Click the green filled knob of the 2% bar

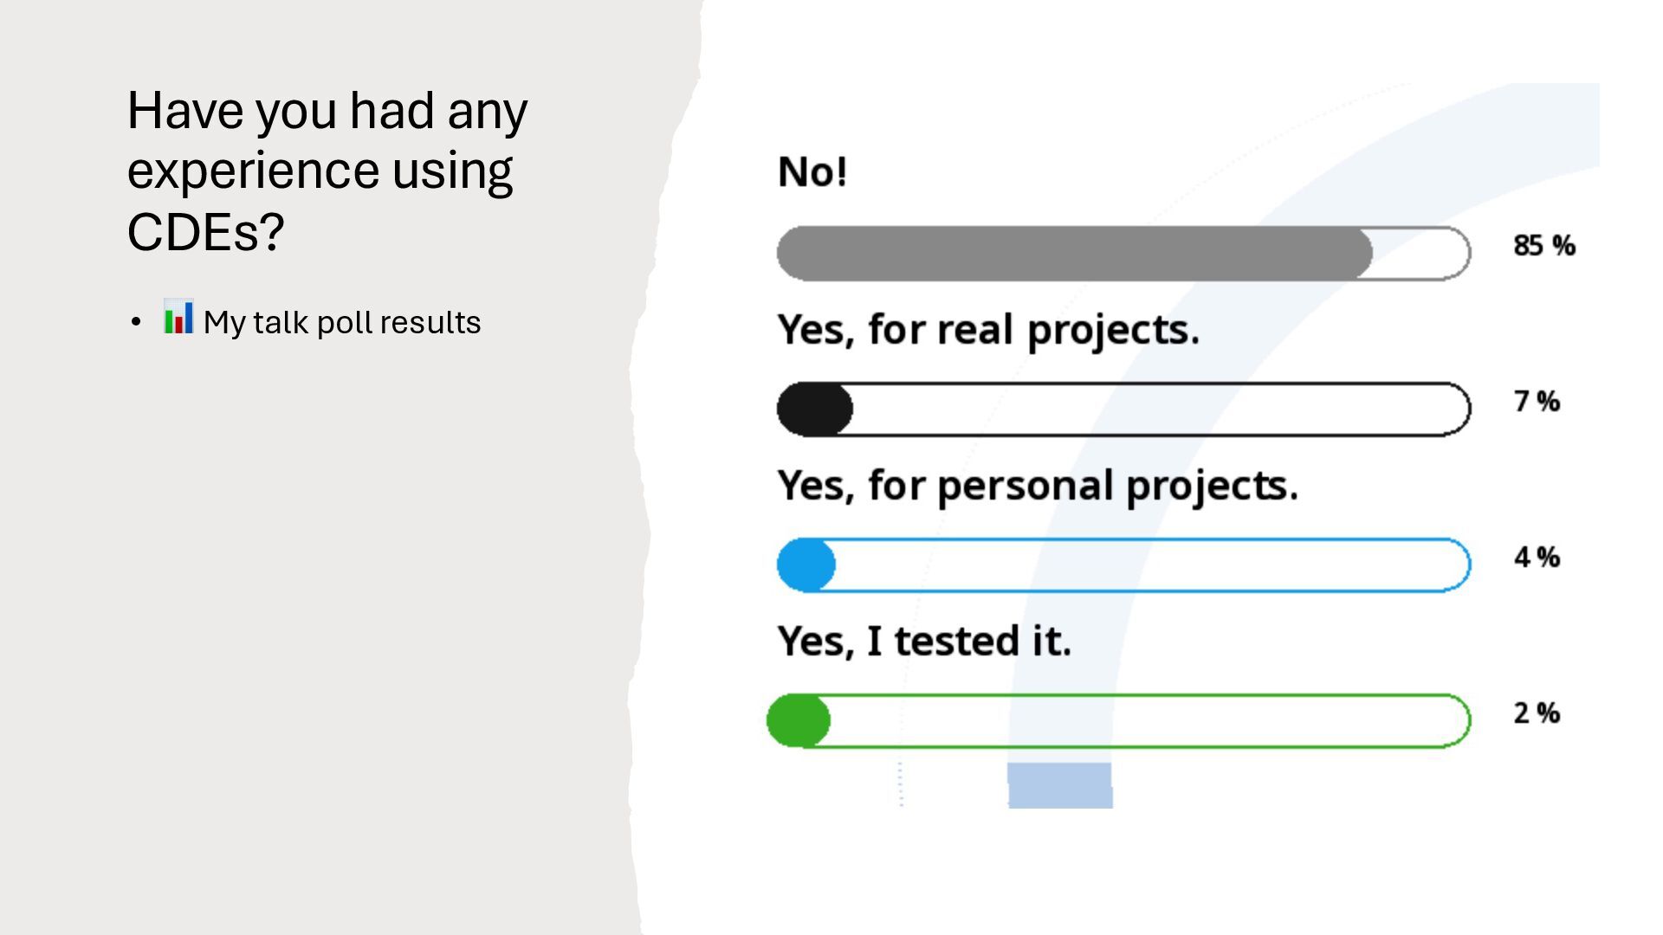click(799, 721)
